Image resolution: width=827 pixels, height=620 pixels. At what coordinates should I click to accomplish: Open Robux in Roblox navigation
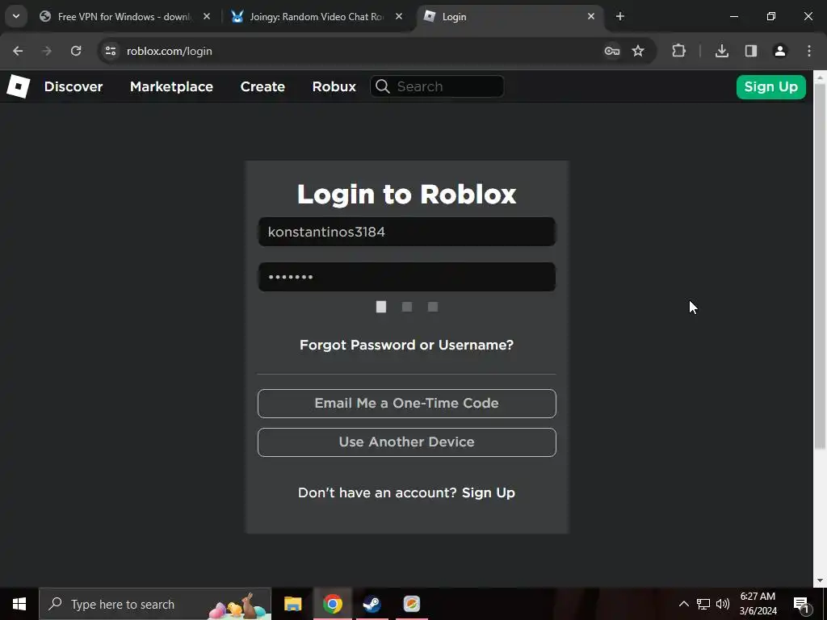(334, 86)
